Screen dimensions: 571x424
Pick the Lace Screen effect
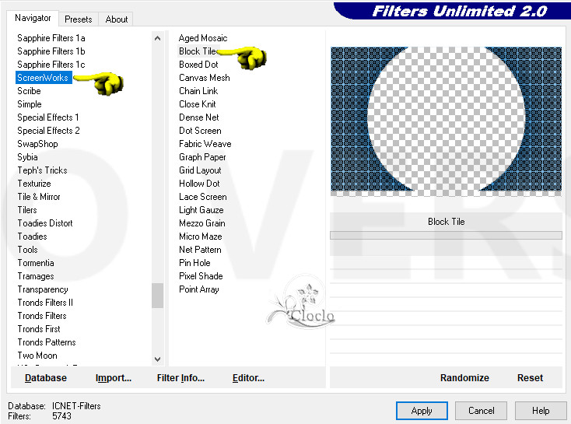[x=202, y=197]
